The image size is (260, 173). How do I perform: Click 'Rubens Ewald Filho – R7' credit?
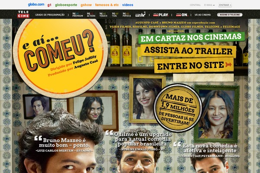tap(143, 149)
